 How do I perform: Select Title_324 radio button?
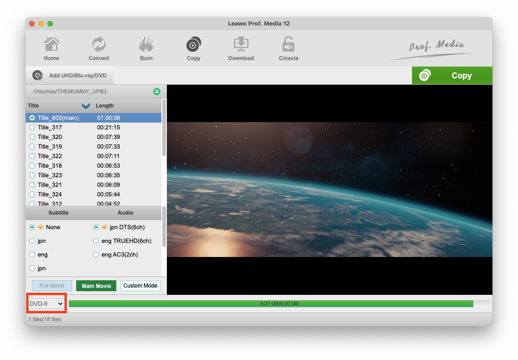tap(32, 195)
